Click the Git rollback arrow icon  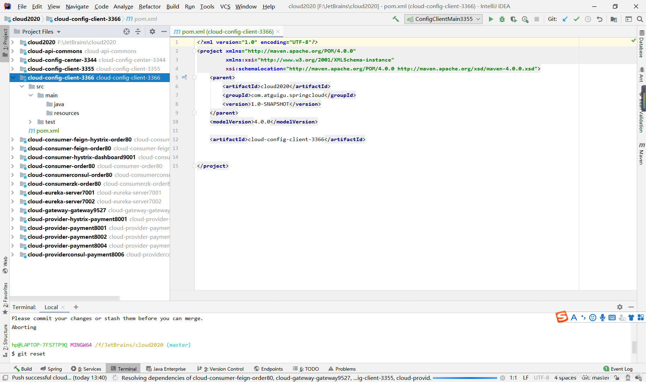599,19
